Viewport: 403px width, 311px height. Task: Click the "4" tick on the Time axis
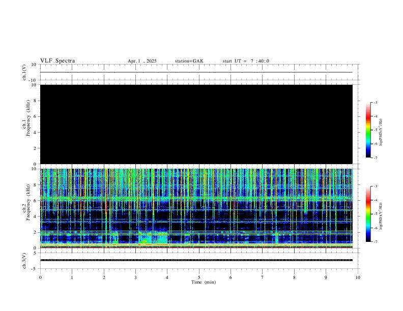pos(167,277)
